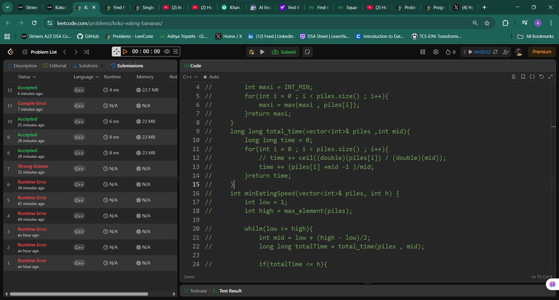This screenshot has height=300, width=559.
Task: Open the user profile avatar
Action: (518, 52)
